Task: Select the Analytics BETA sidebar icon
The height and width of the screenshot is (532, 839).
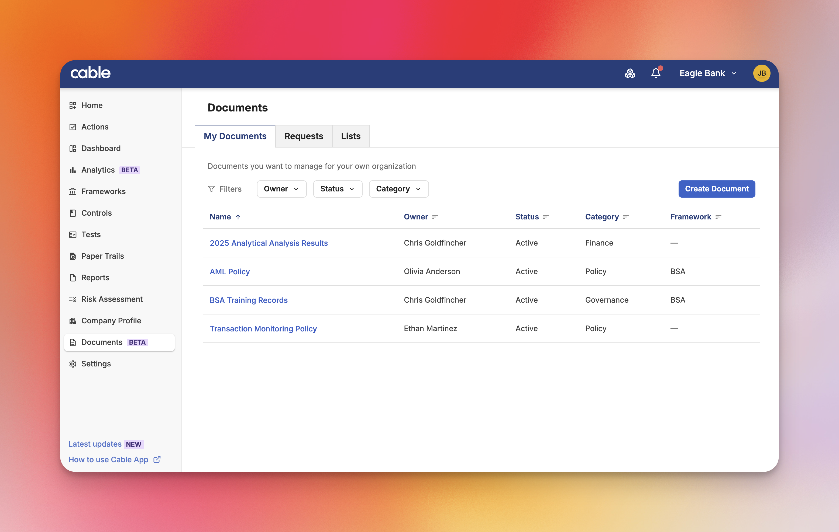Action: 73,170
